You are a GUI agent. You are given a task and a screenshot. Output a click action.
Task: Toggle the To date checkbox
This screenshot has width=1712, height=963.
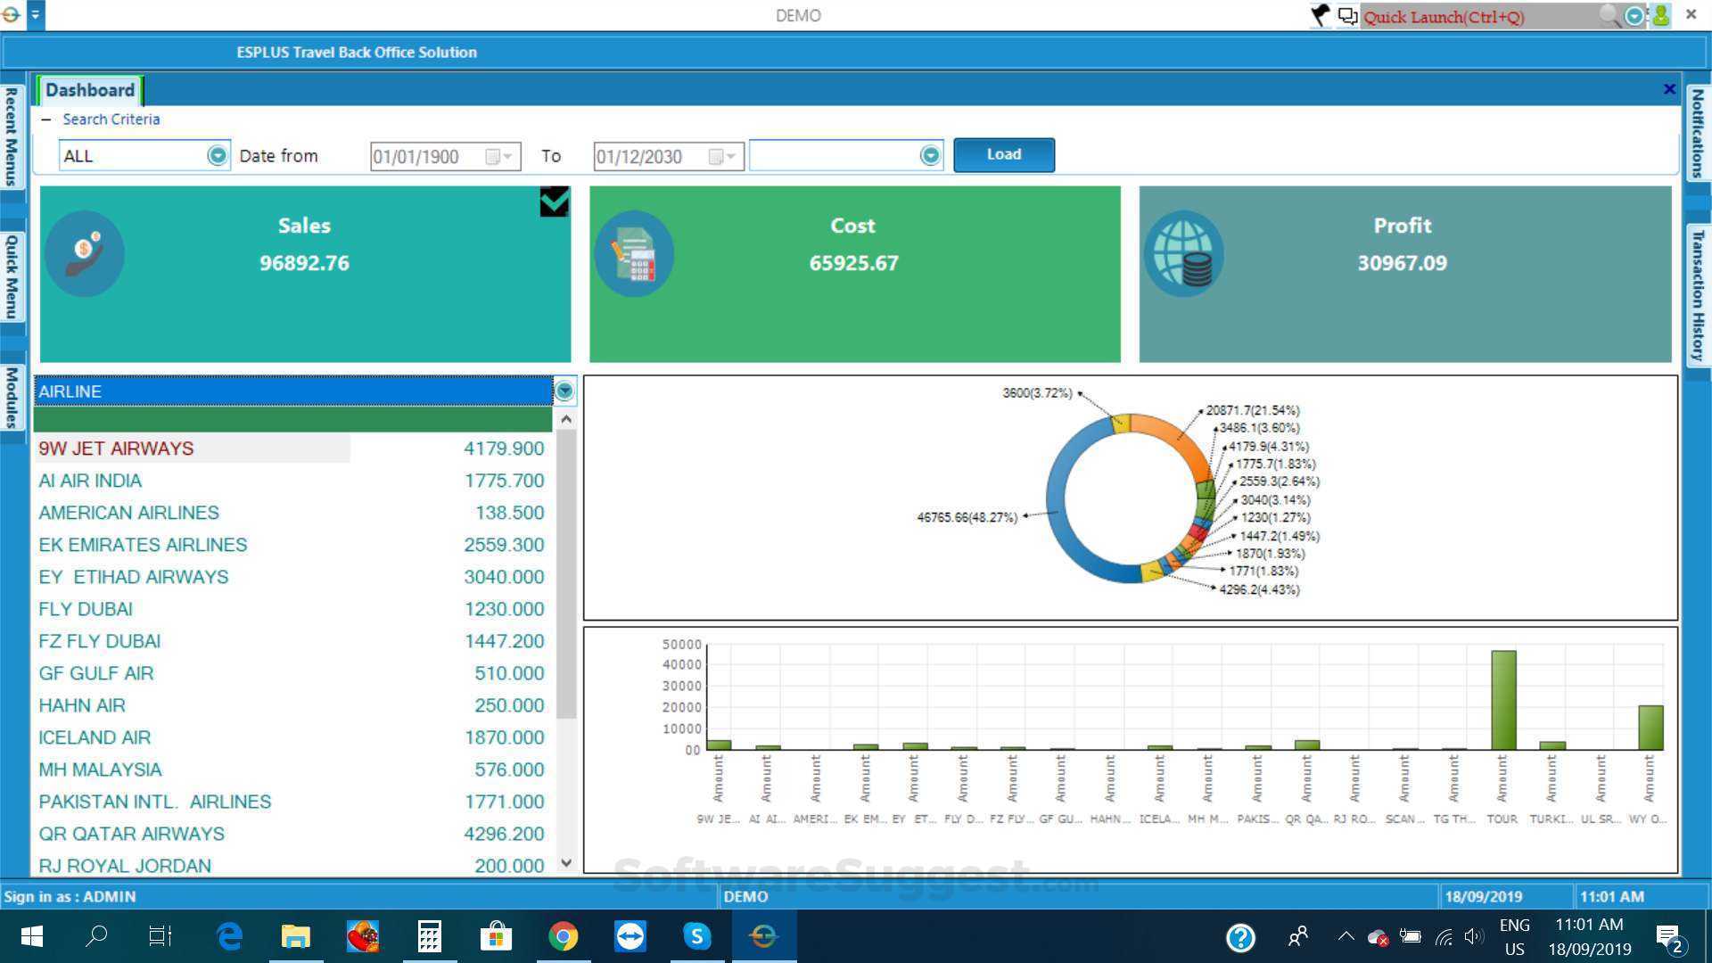715,157
